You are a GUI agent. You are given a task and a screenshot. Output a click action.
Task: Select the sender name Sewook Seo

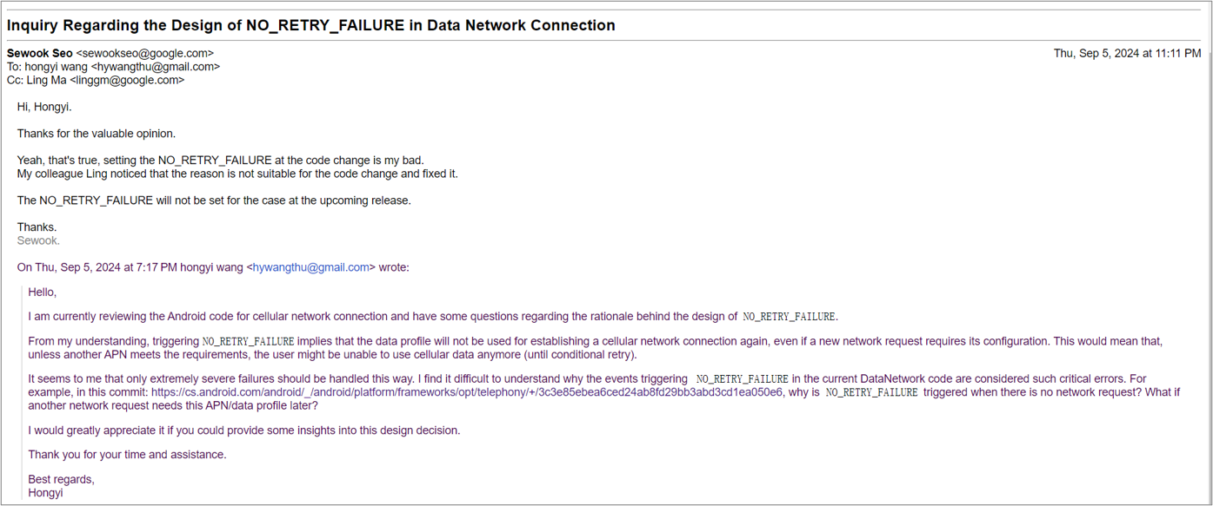point(40,53)
